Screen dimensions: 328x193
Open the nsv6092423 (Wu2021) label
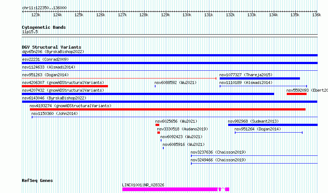point(181,137)
